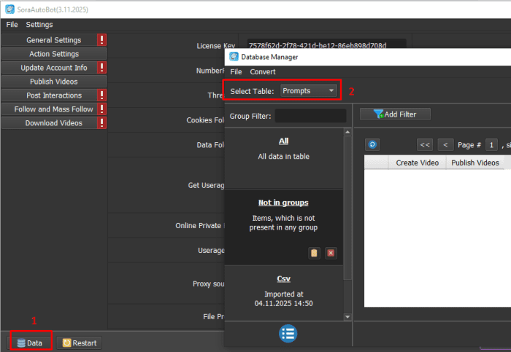Go to the first page with << button
511x352 pixels.
point(425,144)
